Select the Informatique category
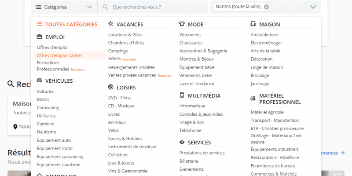The height and width of the screenshot is (176, 352). (x=192, y=106)
